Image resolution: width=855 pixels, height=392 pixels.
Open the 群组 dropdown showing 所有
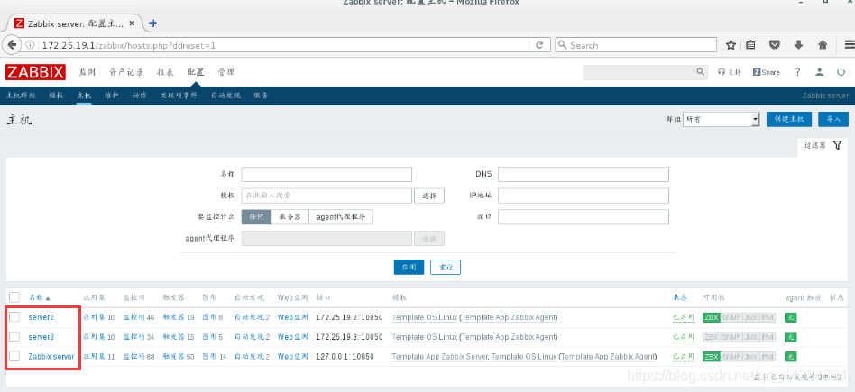pyautogui.click(x=722, y=119)
